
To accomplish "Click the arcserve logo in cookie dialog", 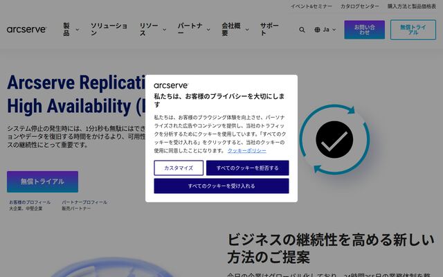I will coord(171,85).
